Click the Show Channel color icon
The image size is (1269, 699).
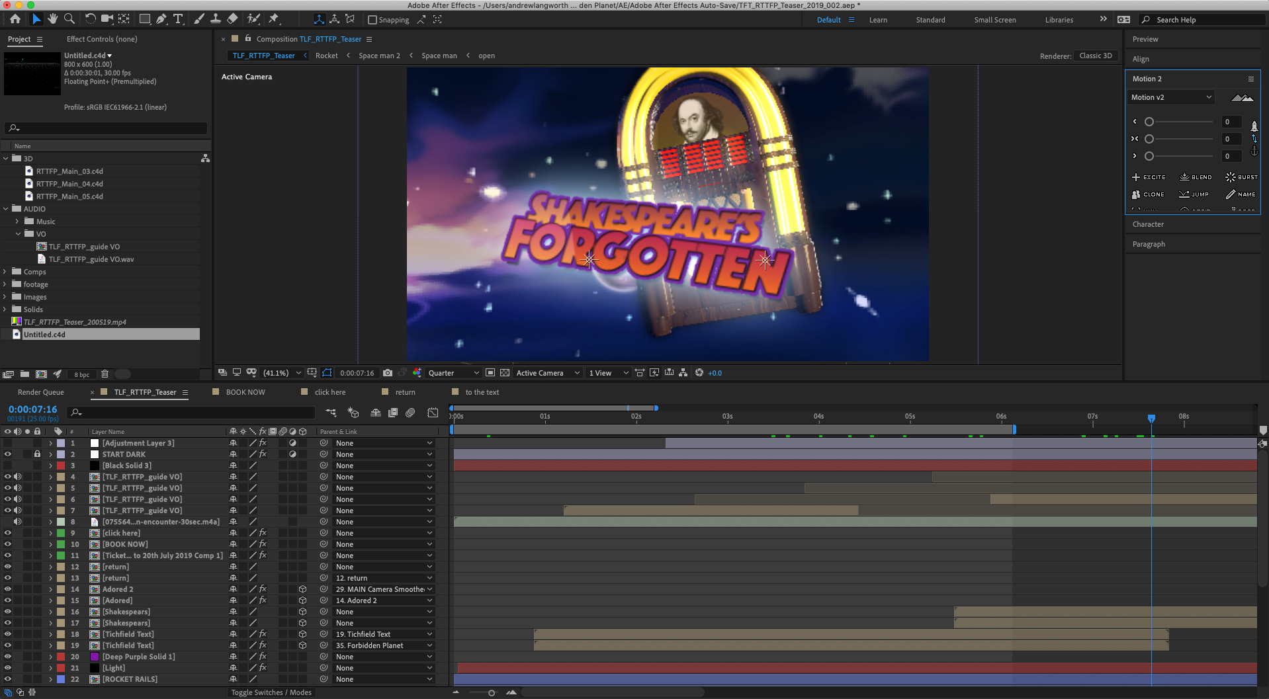point(417,373)
